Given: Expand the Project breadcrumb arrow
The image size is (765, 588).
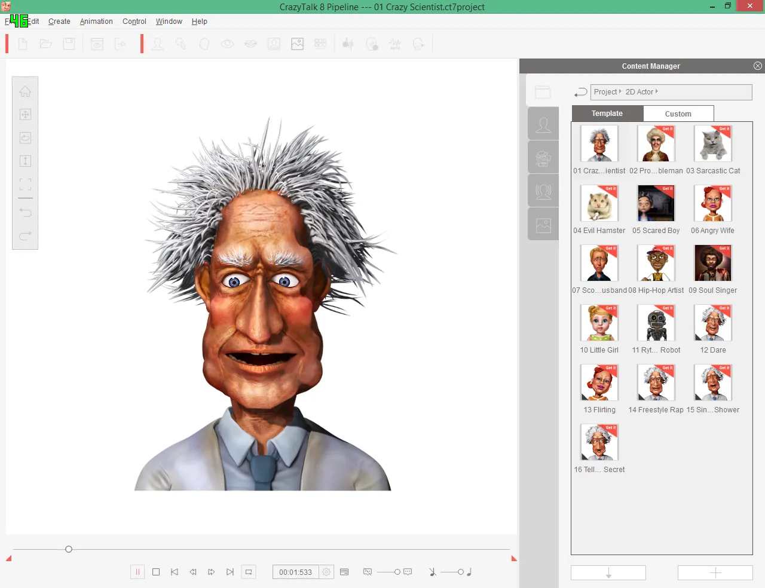Looking at the screenshot, I should [x=620, y=91].
